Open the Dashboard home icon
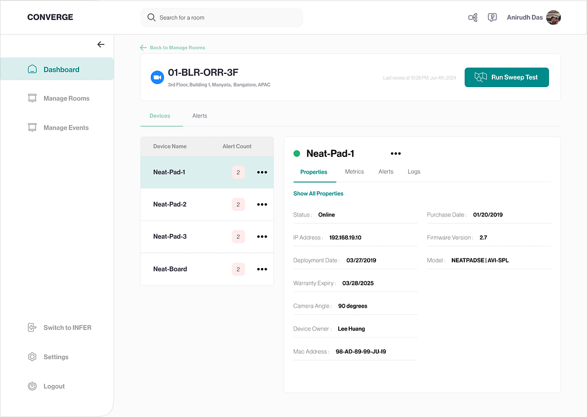The image size is (587, 417). (x=32, y=69)
